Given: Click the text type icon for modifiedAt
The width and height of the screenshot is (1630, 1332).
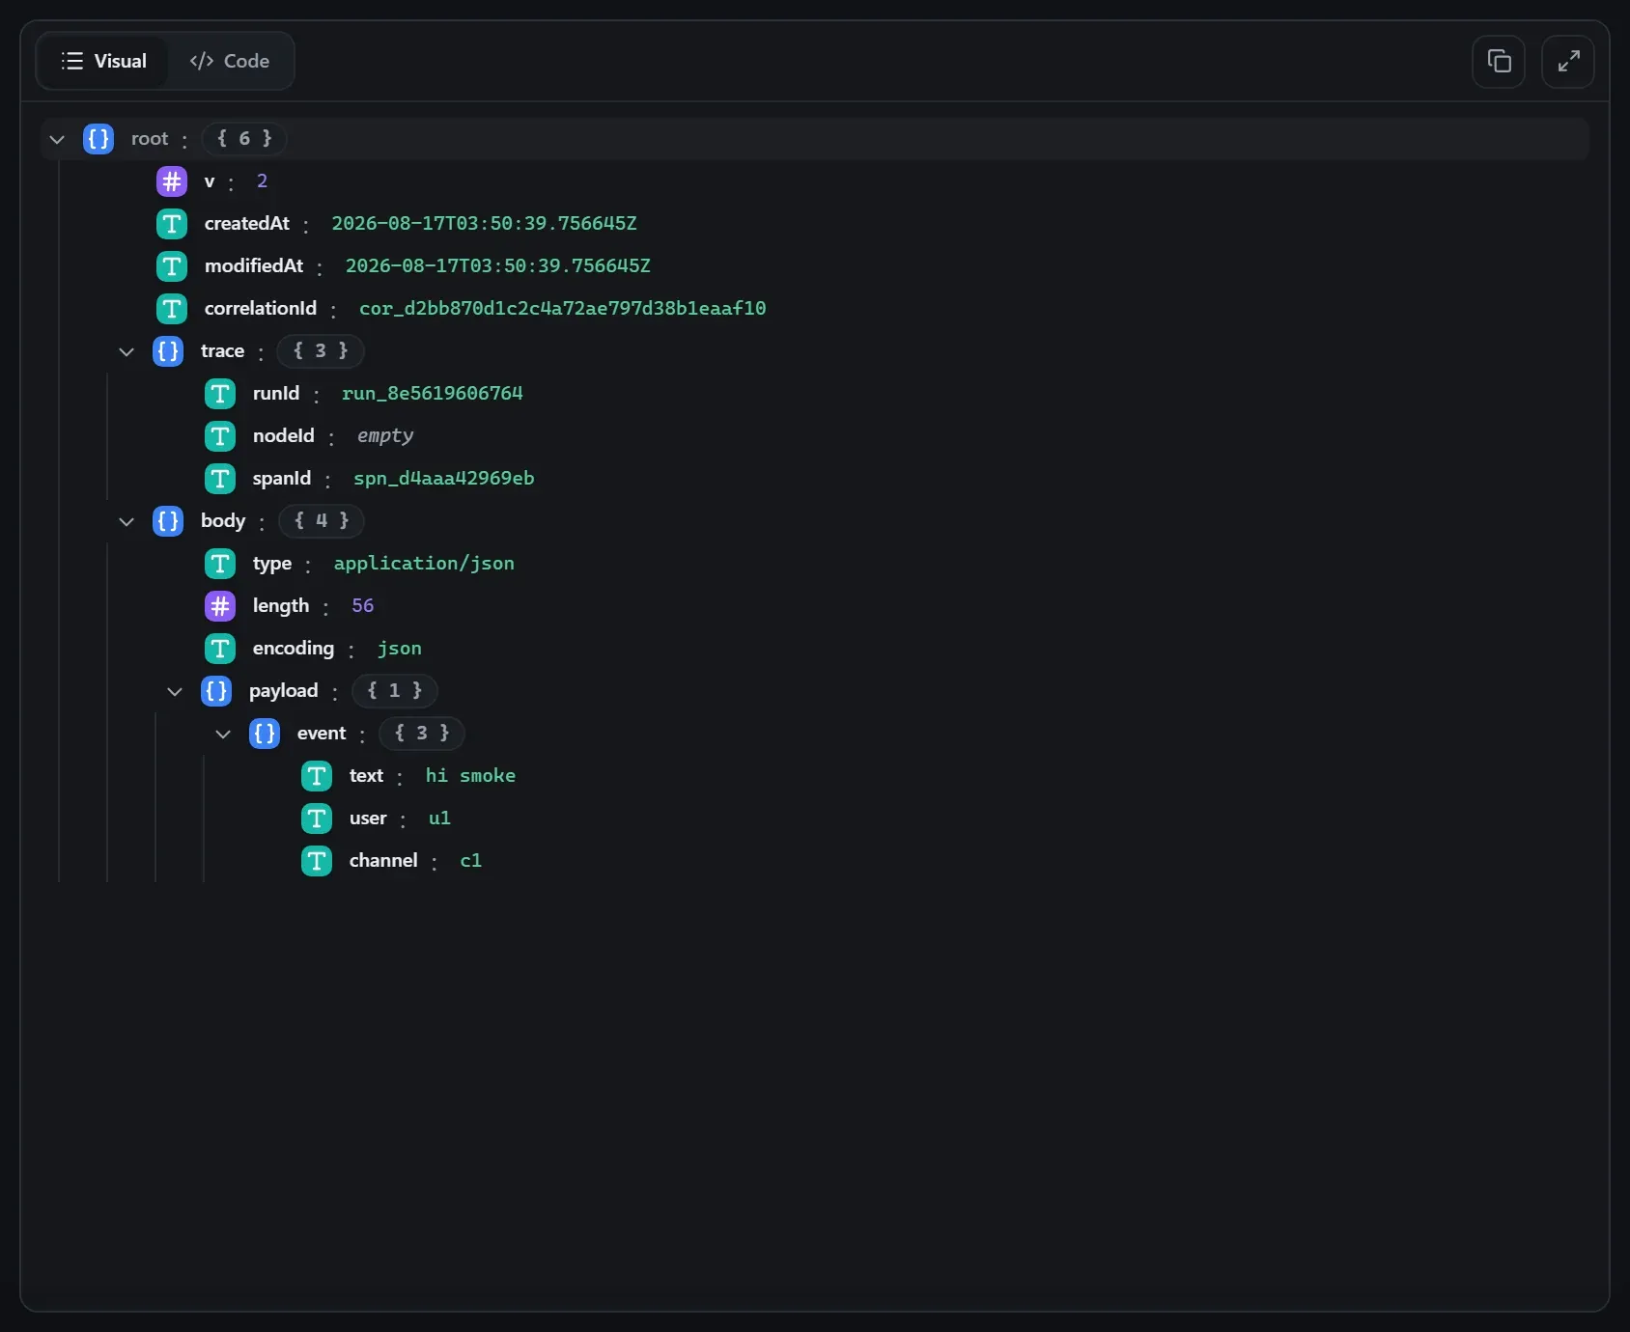Looking at the screenshot, I should click(x=172, y=266).
